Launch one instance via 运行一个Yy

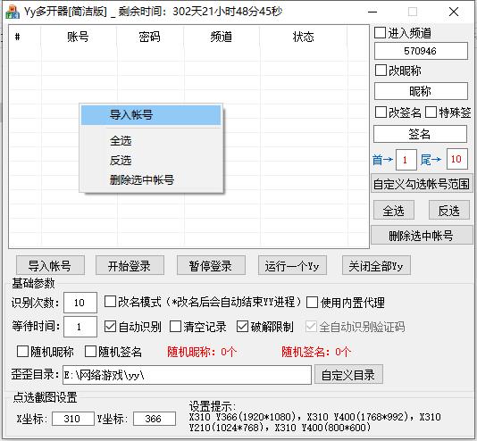[x=292, y=265]
